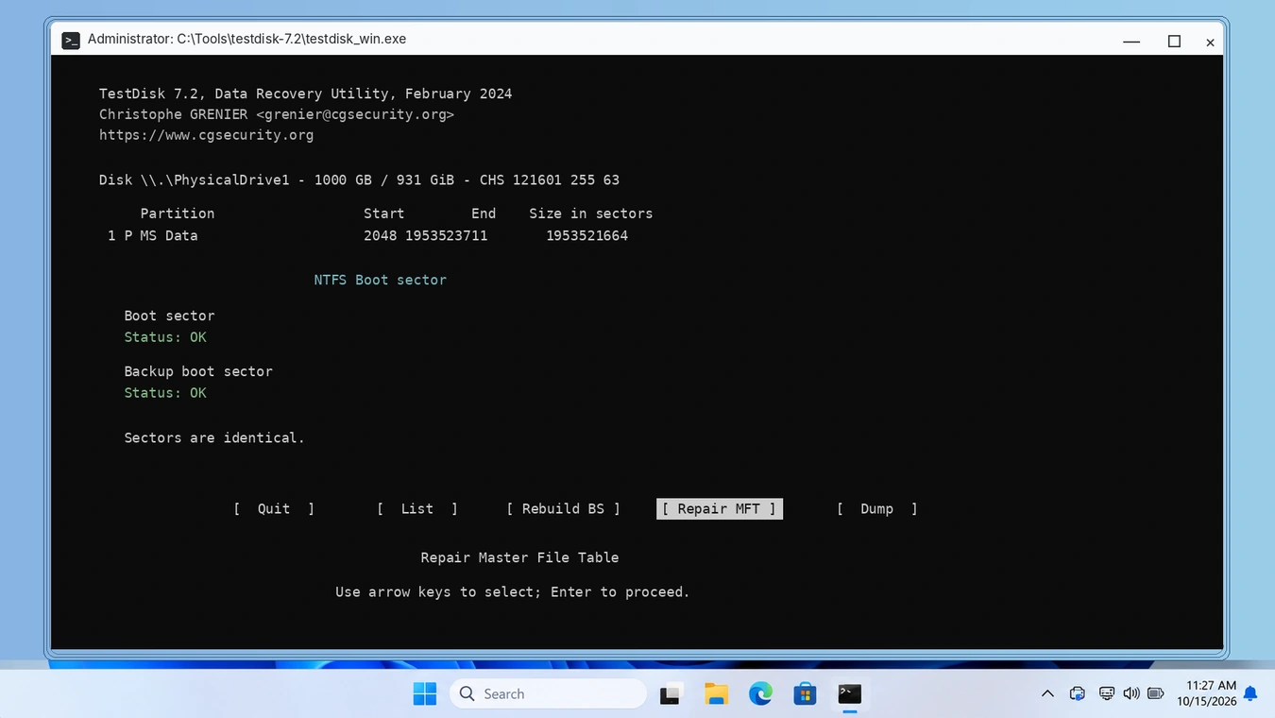Close the TestDisk window
Screen dimensions: 1275x718
coord(1210,42)
